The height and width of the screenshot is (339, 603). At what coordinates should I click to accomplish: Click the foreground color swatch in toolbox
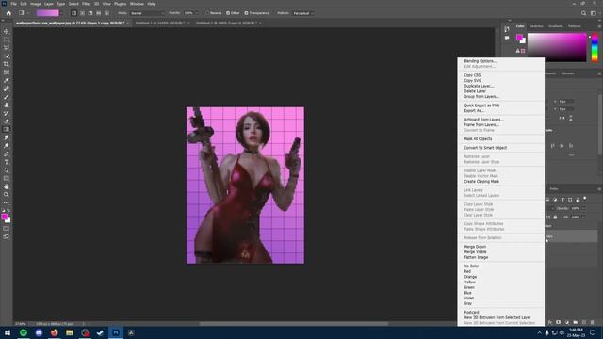tap(4, 218)
